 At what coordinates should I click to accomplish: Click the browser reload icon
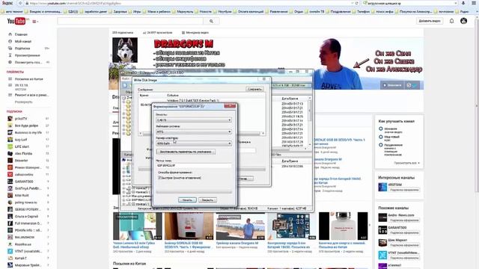click(356, 3)
